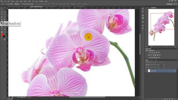Open the Layer menu
178x100 pixels.
pos(17,1)
